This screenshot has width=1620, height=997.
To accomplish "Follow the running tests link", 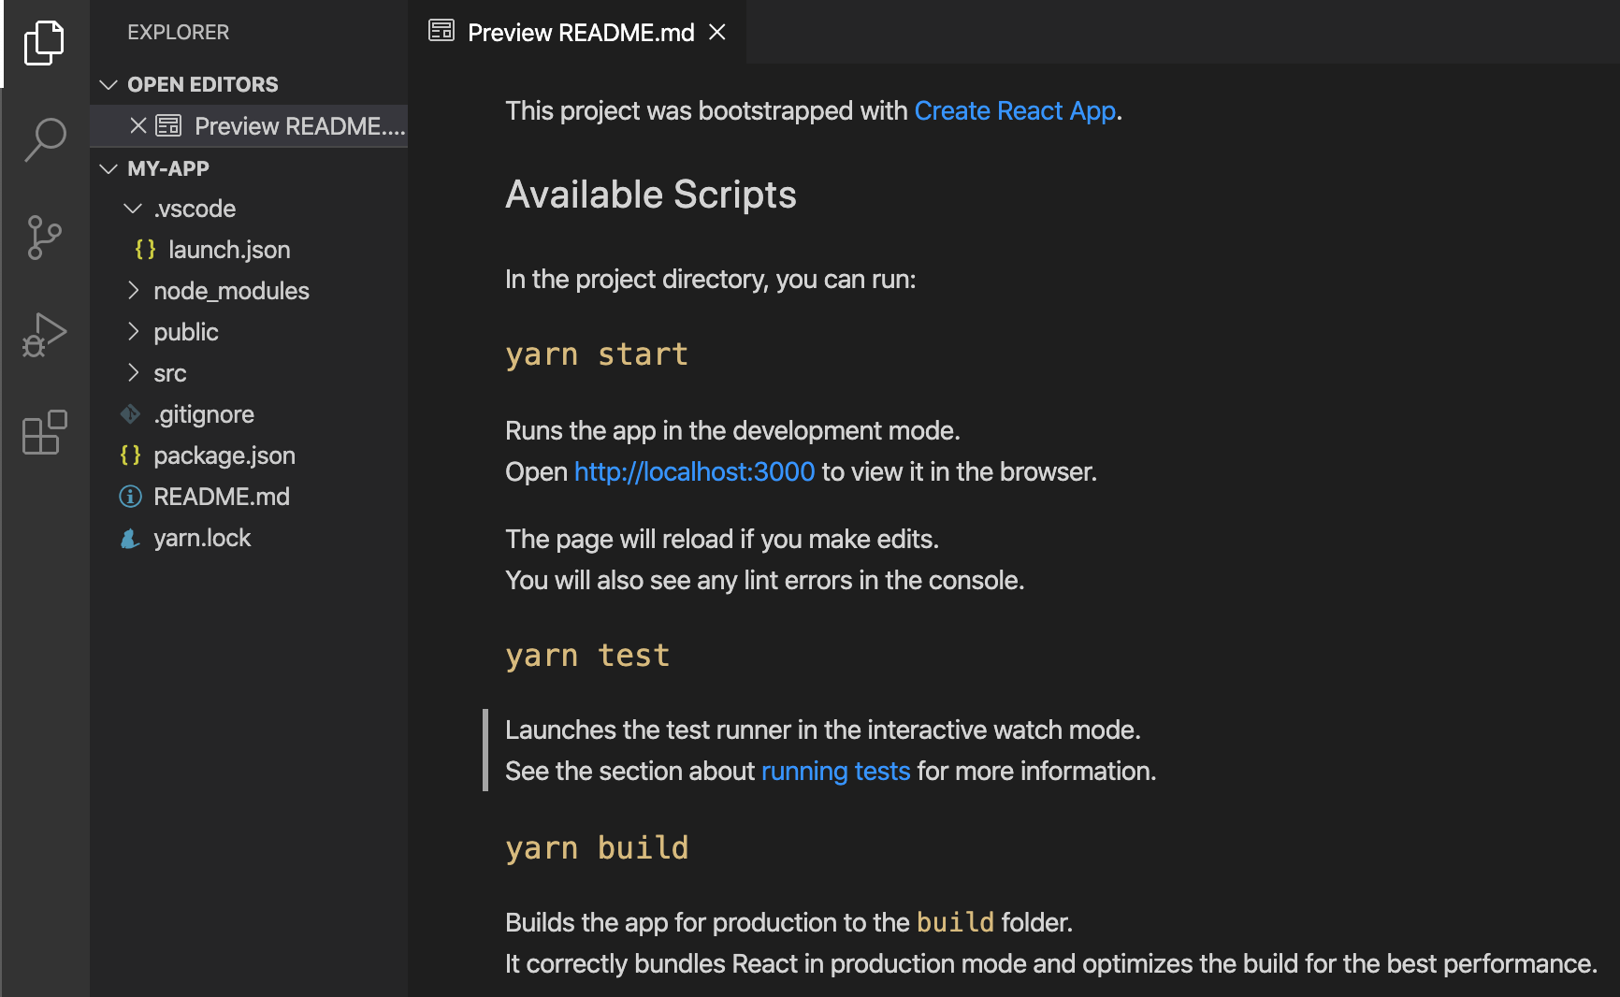I will coord(835,771).
